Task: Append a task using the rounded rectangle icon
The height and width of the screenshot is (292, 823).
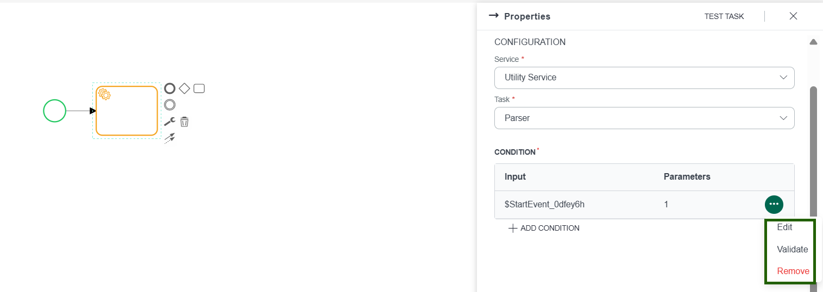Action: [x=199, y=88]
